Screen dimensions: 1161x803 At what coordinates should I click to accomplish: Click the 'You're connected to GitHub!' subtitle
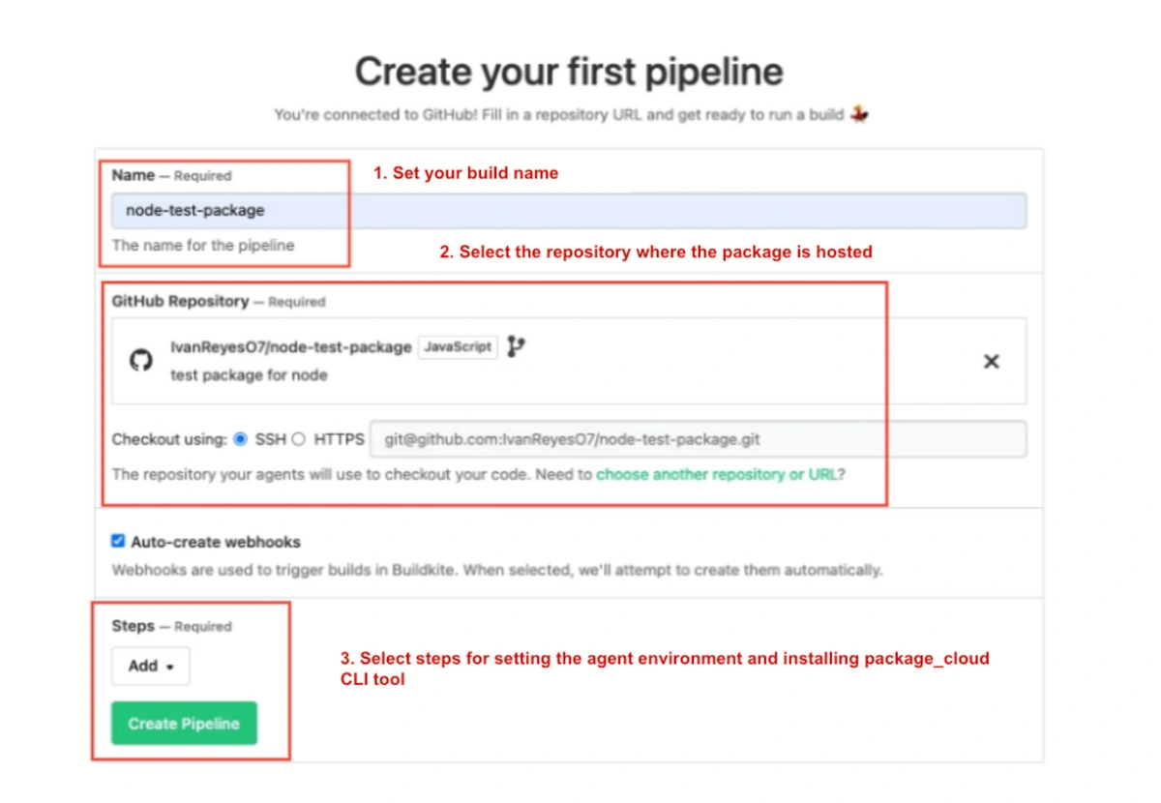coord(571,114)
